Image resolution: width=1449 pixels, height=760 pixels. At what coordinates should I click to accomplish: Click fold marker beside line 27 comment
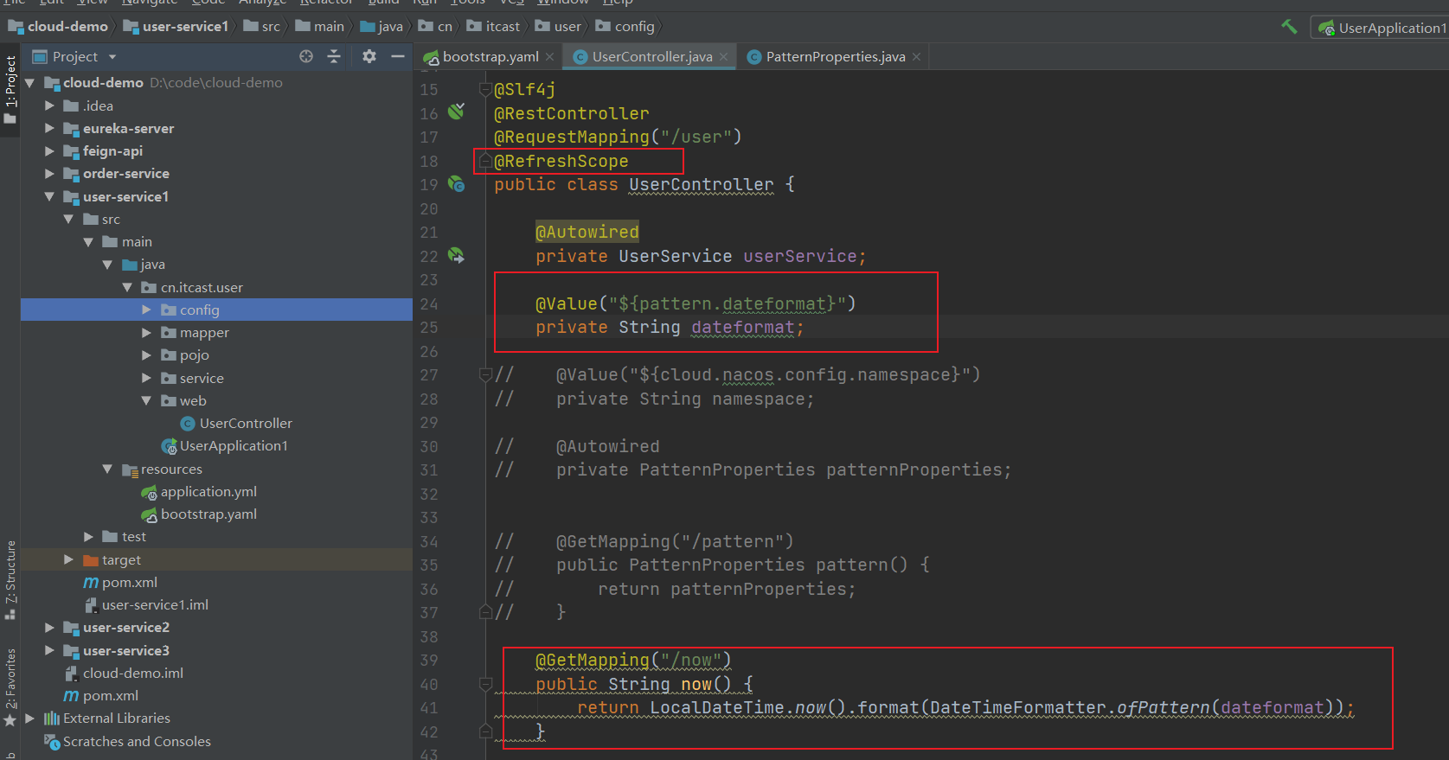click(x=485, y=374)
